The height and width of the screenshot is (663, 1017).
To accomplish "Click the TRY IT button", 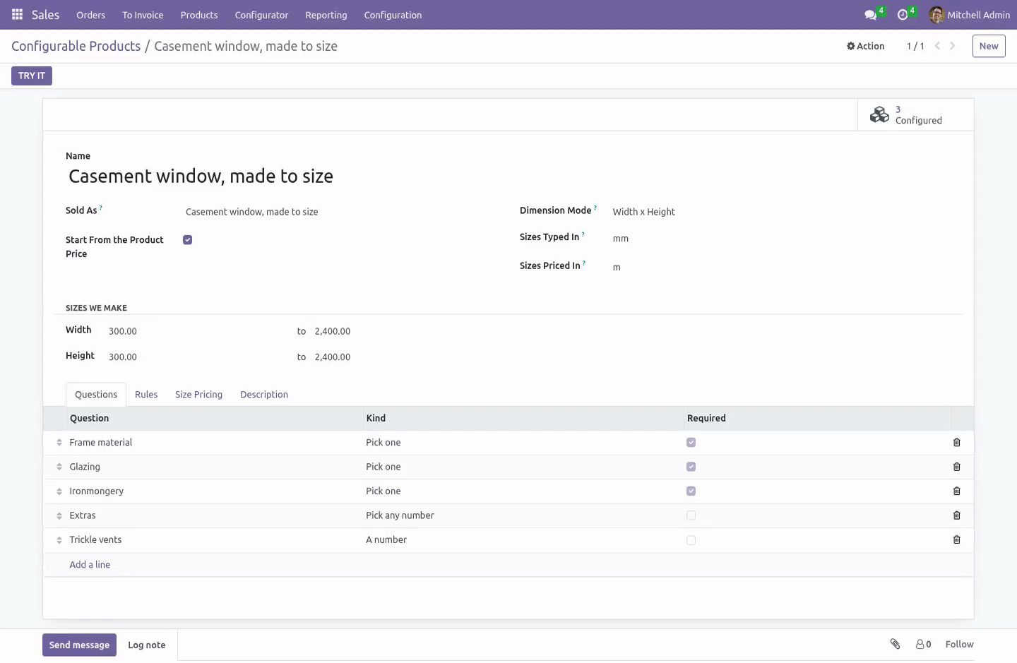I will [x=32, y=76].
